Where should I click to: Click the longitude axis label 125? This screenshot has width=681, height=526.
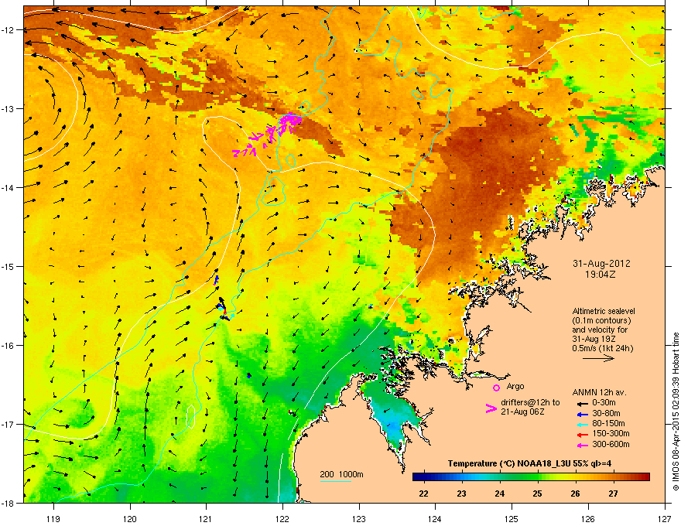(x=512, y=518)
